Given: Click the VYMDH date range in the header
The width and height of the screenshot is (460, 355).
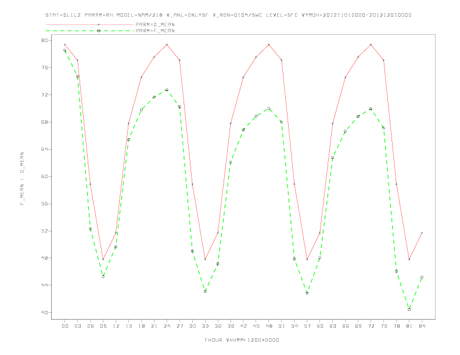Looking at the screenshot, I should [357, 15].
